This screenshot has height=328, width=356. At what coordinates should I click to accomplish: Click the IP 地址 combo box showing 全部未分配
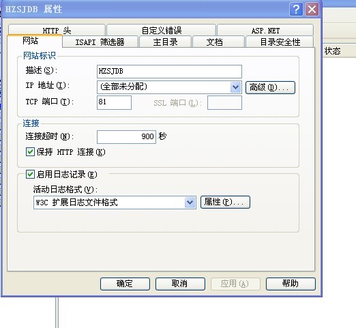169,87
